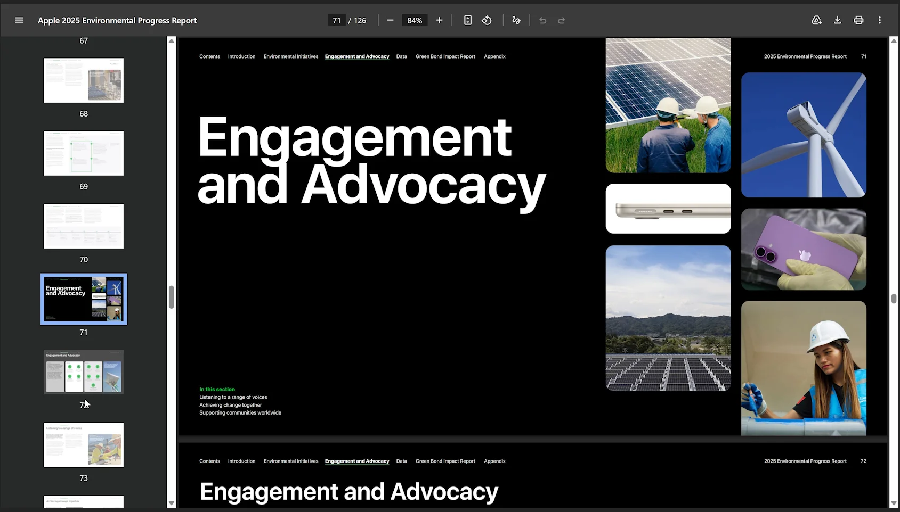900x512 pixels.
Task: Click the thumbnail sidebar scroll up arrow
Action: [x=172, y=41]
